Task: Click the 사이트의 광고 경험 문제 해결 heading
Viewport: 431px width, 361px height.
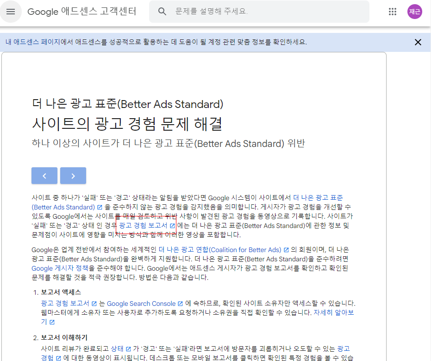Action: click(x=127, y=124)
